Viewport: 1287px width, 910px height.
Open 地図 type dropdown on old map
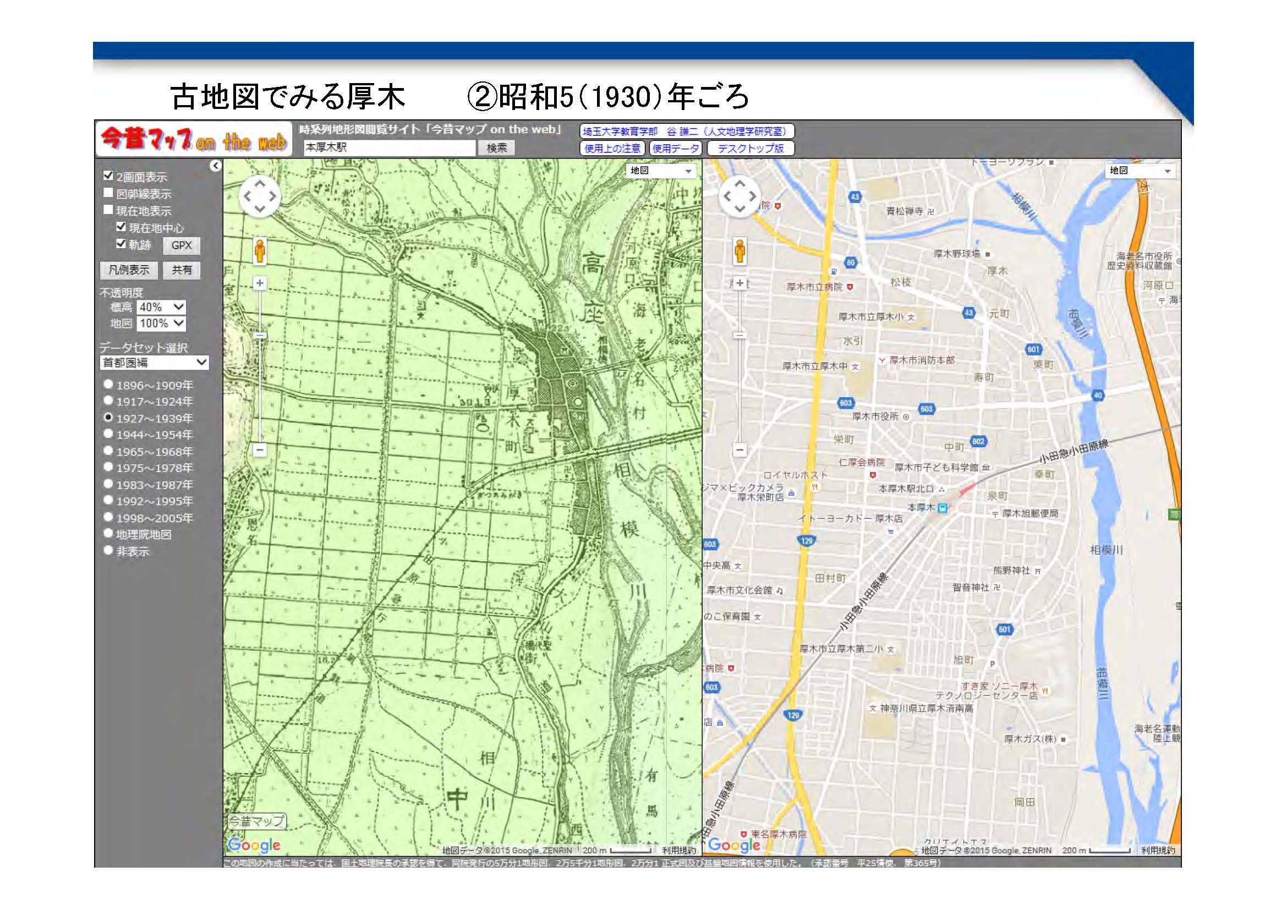click(x=661, y=171)
